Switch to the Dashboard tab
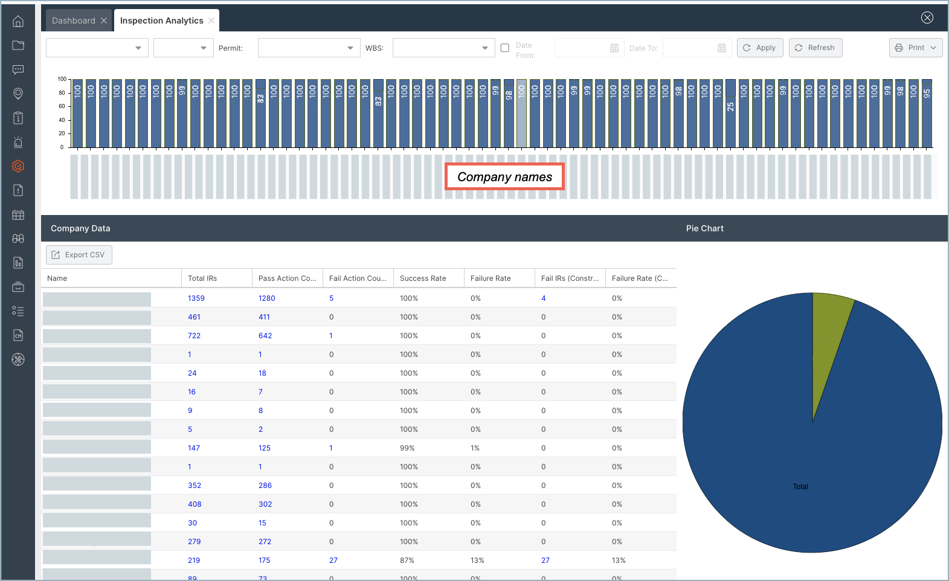949x581 pixels. (x=74, y=21)
